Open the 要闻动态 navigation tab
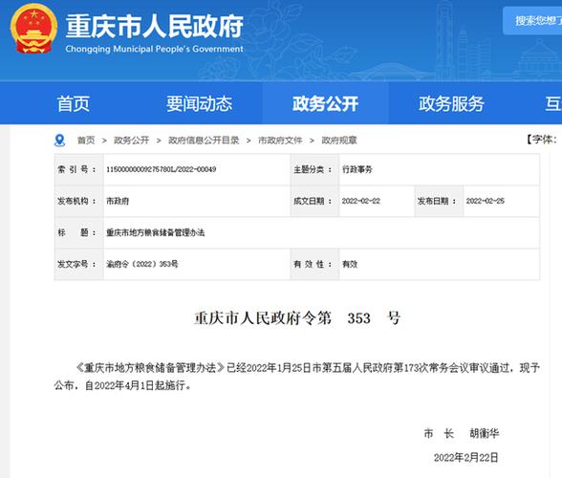This screenshot has height=478, width=562. click(199, 103)
